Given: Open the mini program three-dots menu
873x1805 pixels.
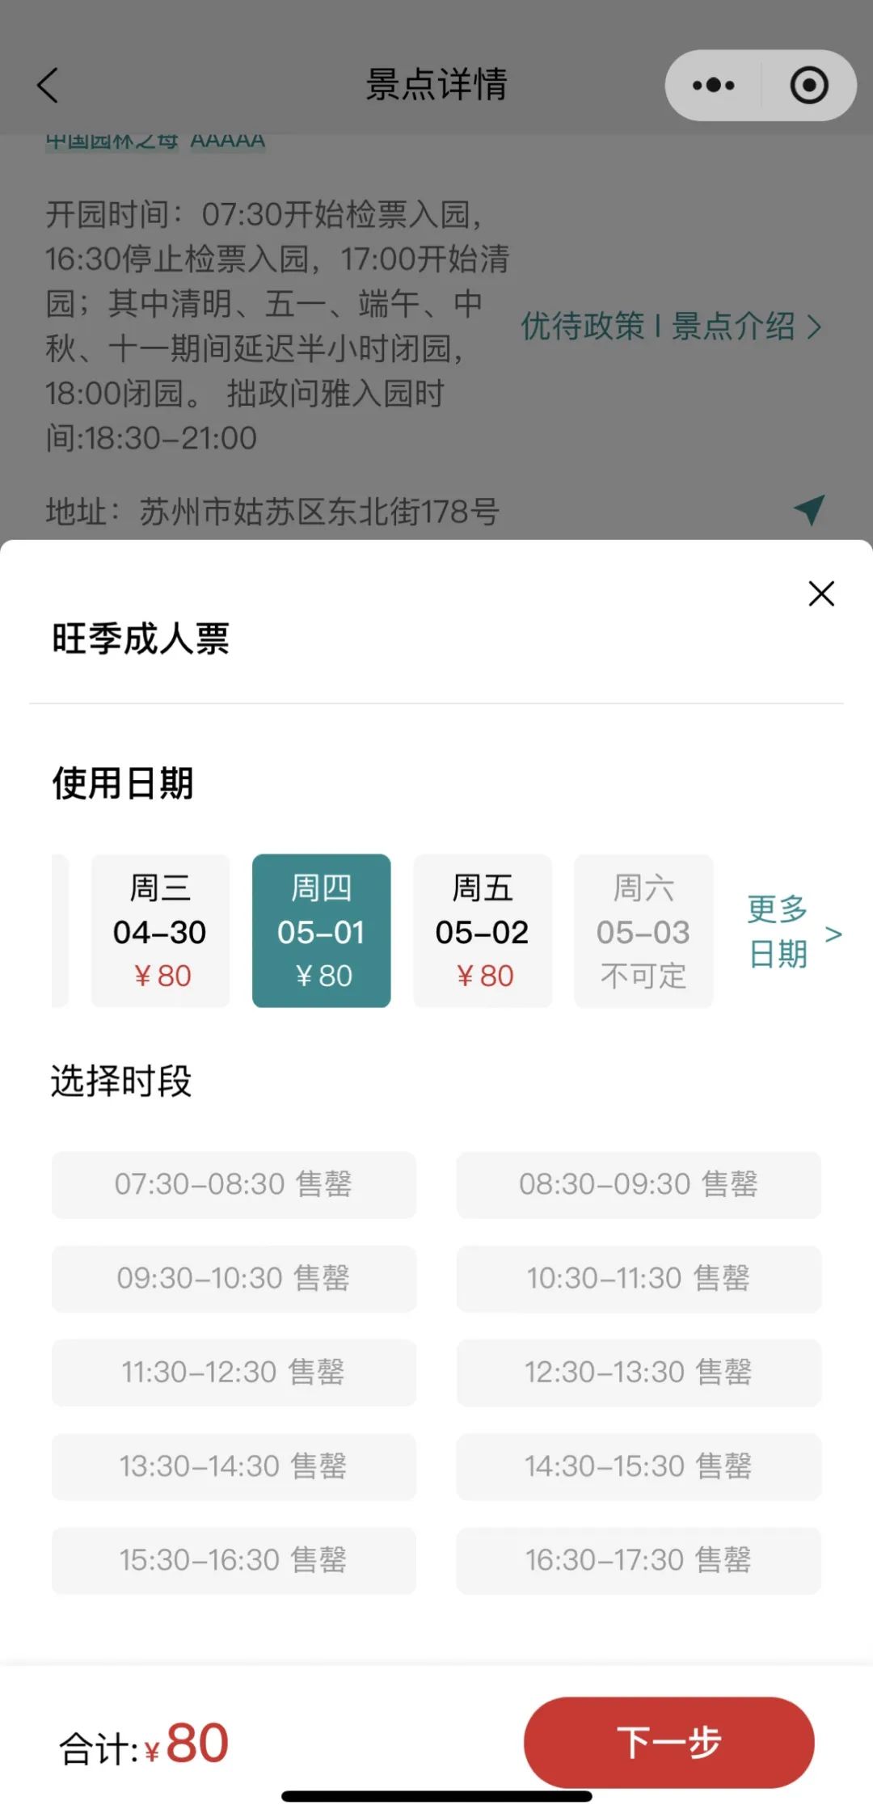Looking at the screenshot, I should click(x=714, y=85).
